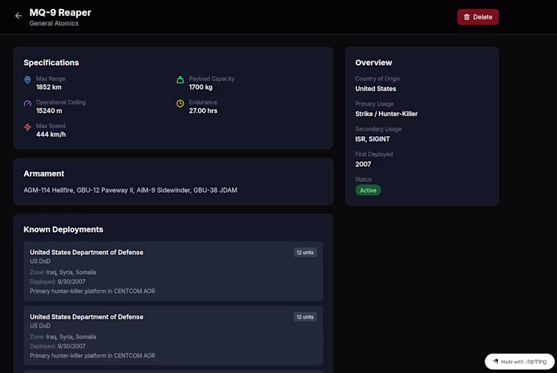Click the Primary Usage label
This screenshot has width=557, height=373.
point(374,104)
